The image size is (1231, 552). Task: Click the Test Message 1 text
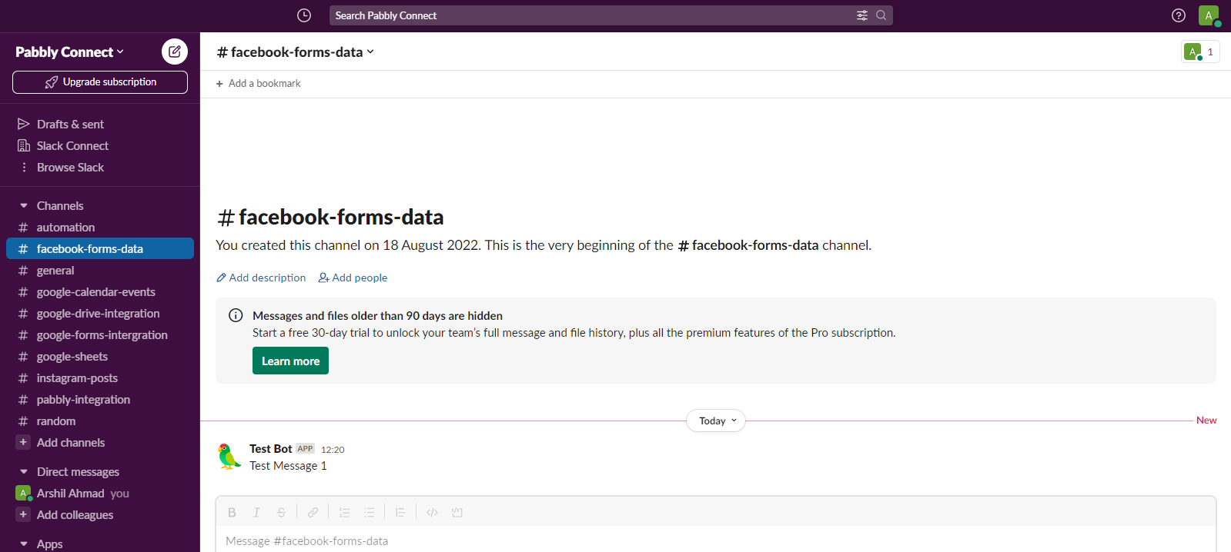coord(288,466)
